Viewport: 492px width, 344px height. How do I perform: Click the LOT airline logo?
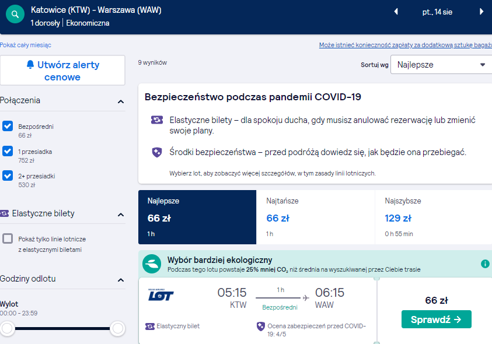click(160, 295)
